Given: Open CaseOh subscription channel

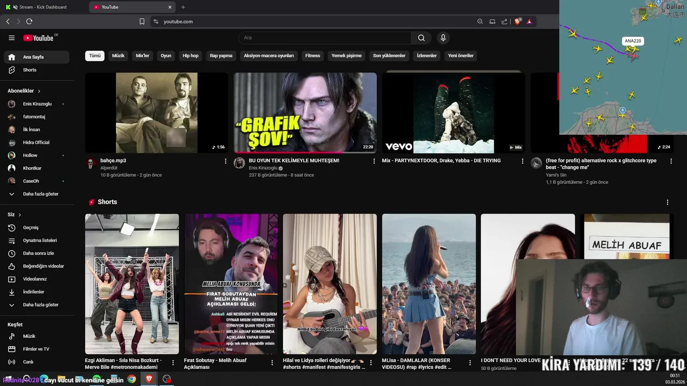Looking at the screenshot, I should 36,181.
